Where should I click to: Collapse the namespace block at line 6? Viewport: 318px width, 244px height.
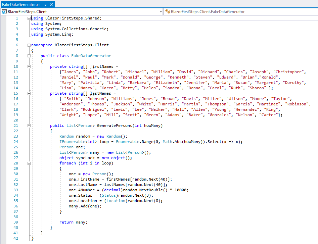coord(29,45)
